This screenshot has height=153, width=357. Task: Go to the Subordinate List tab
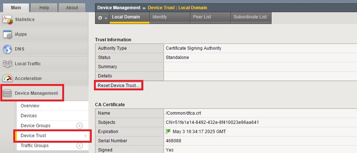pos(250,17)
